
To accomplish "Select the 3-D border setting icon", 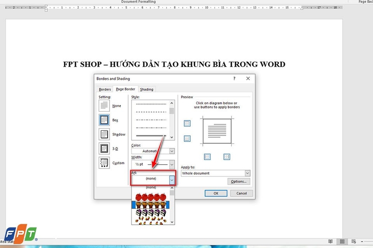I will click(x=104, y=148).
